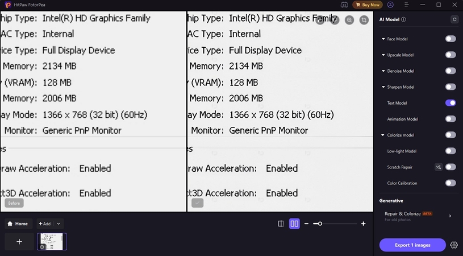This screenshot has width=463, height=256.
Task: Click the zoom magnifier icon on preview
Action: (x=349, y=20)
